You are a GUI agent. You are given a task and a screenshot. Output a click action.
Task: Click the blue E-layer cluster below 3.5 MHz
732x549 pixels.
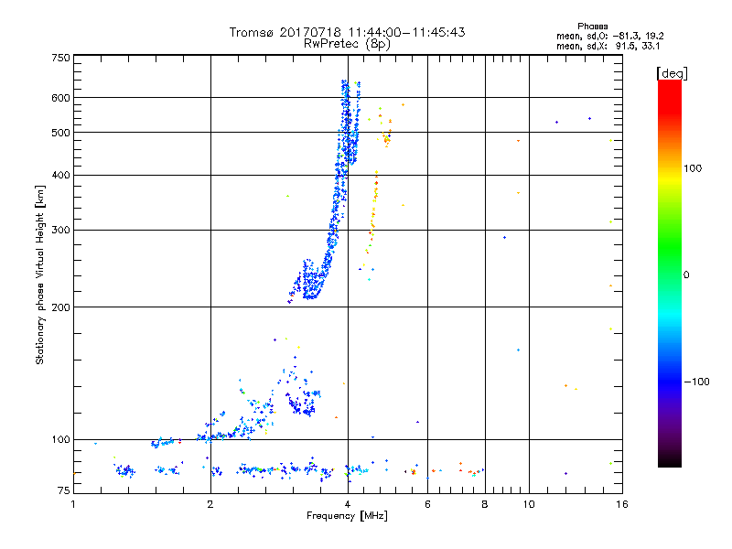click(x=301, y=404)
